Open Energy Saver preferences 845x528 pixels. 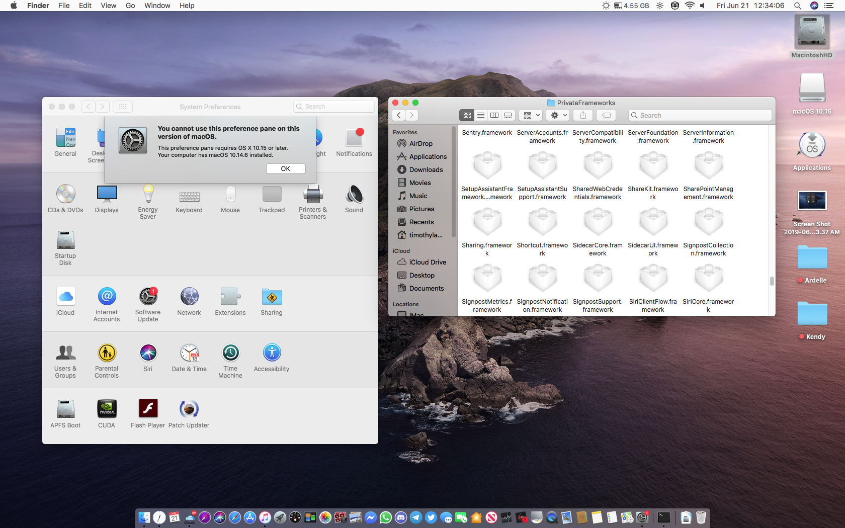148,202
